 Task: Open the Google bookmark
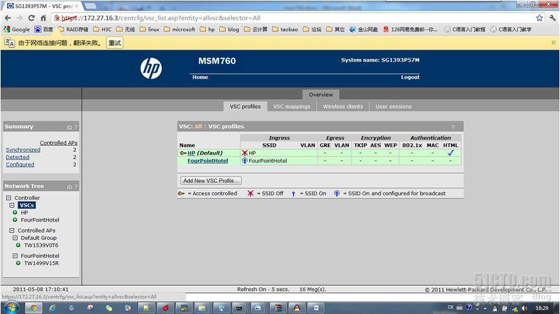16,30
